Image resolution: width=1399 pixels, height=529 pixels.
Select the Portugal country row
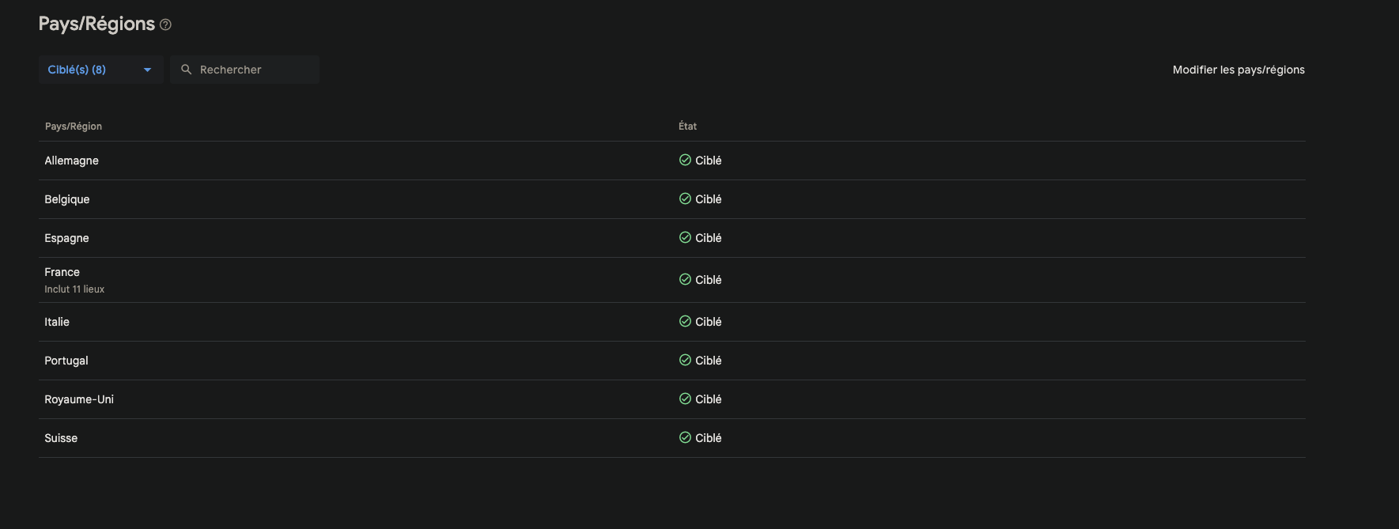pyautogui.click(x=66, y=361)
